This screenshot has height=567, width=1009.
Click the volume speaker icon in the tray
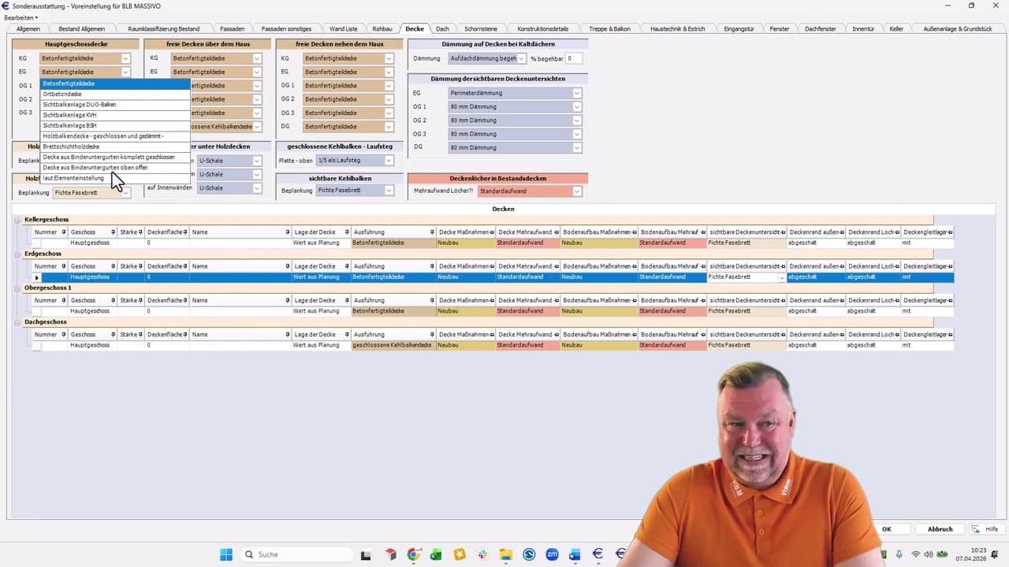(928, 554)
